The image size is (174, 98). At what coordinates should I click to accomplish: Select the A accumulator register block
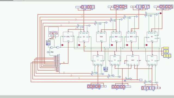[x=152, y=60]
